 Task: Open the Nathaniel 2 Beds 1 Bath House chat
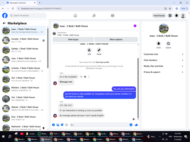point(24,127)
